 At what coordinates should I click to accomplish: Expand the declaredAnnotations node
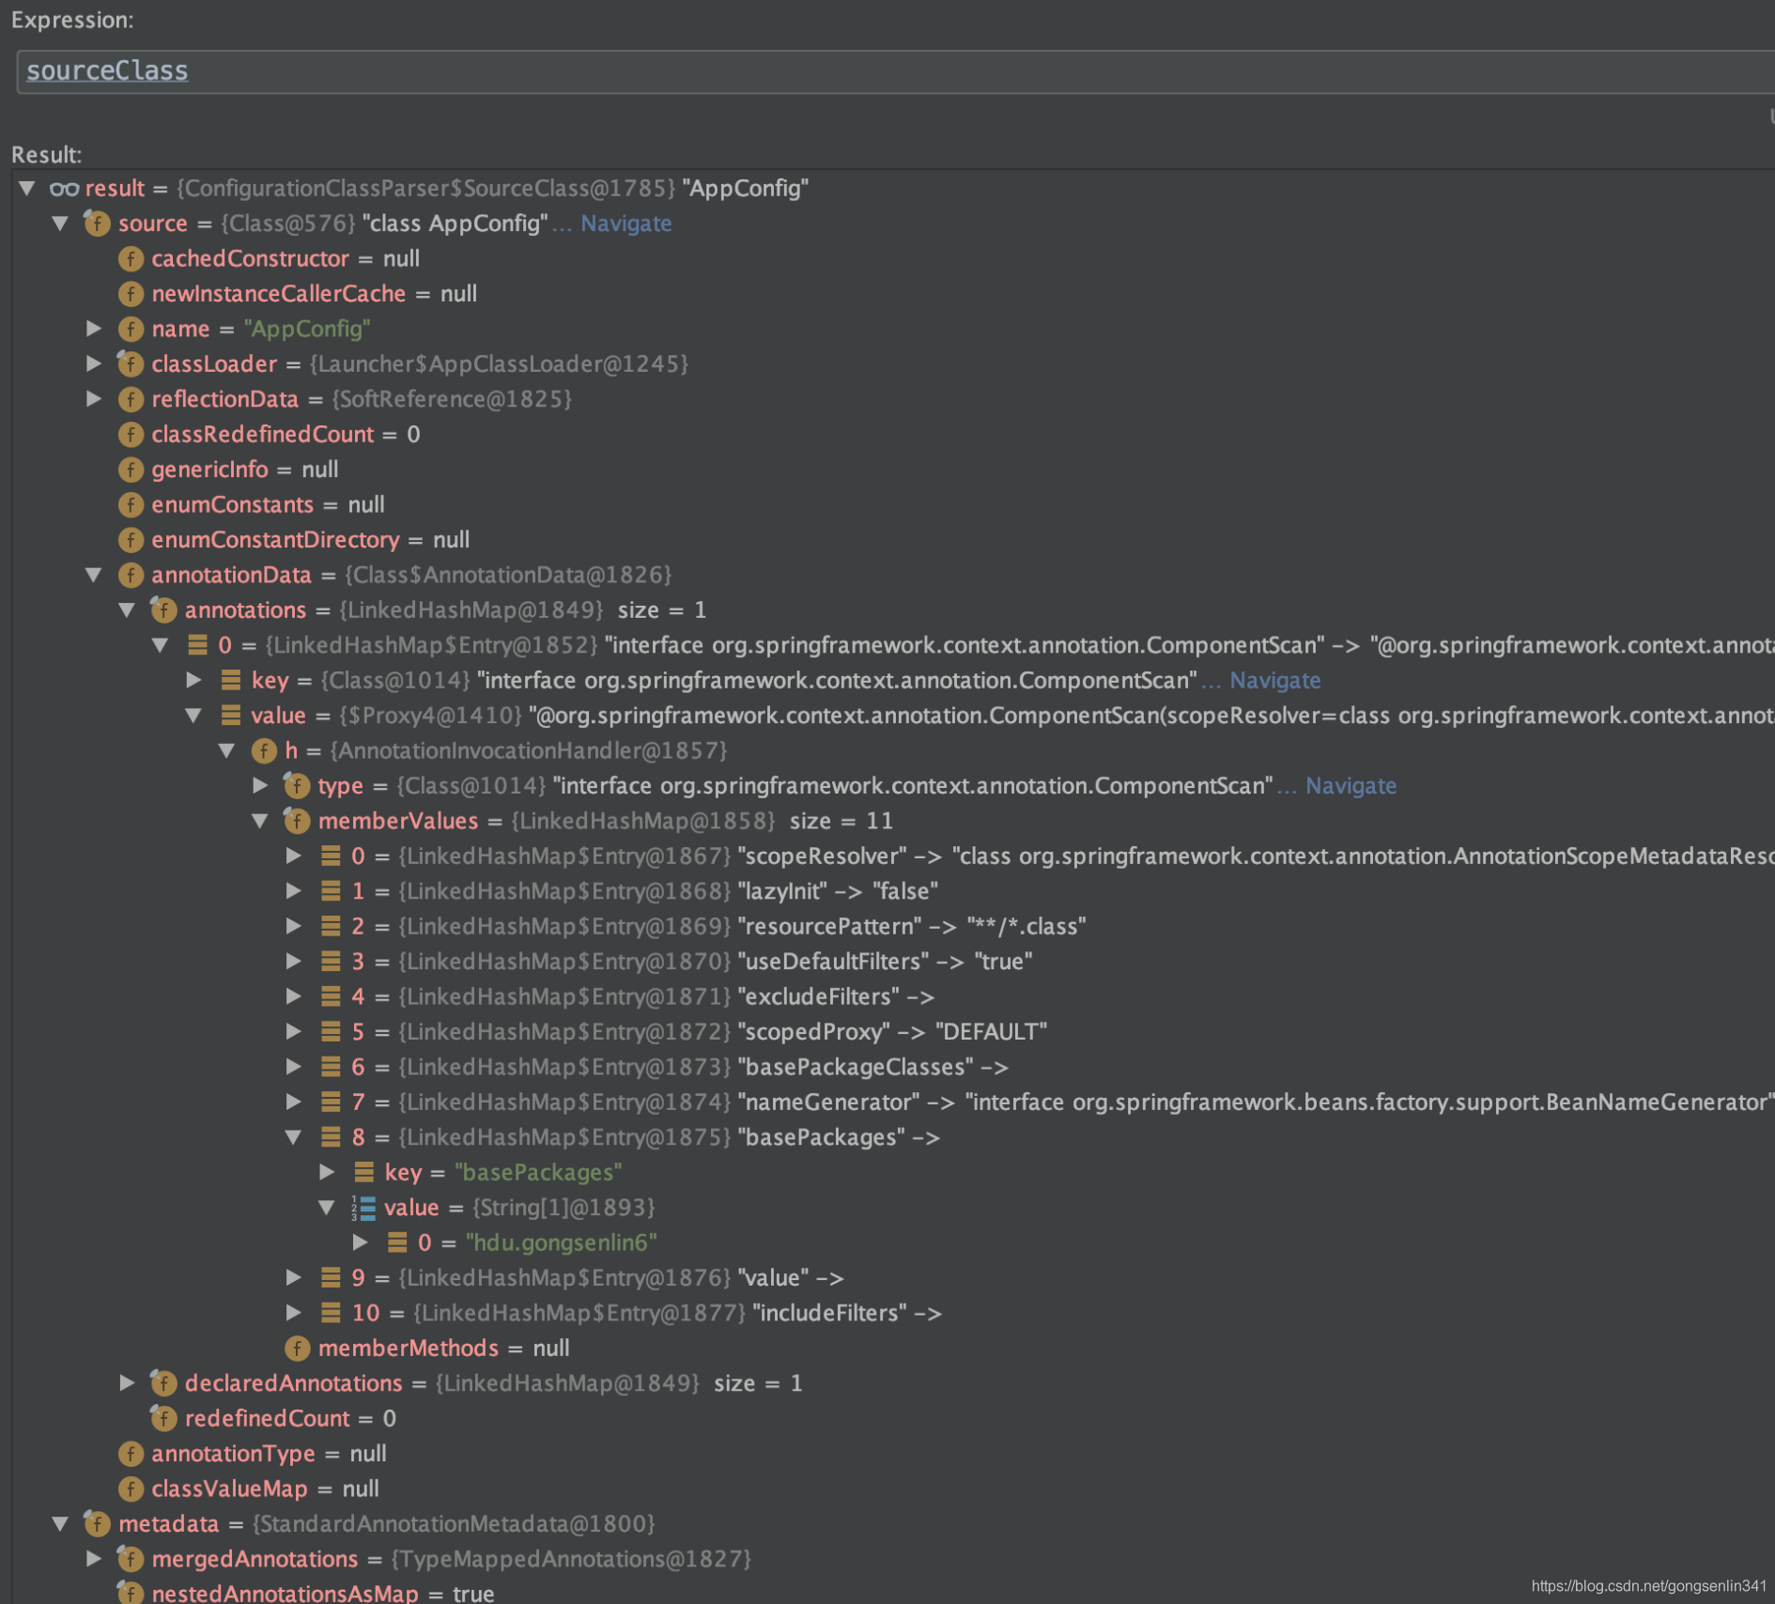point(128,1383)
